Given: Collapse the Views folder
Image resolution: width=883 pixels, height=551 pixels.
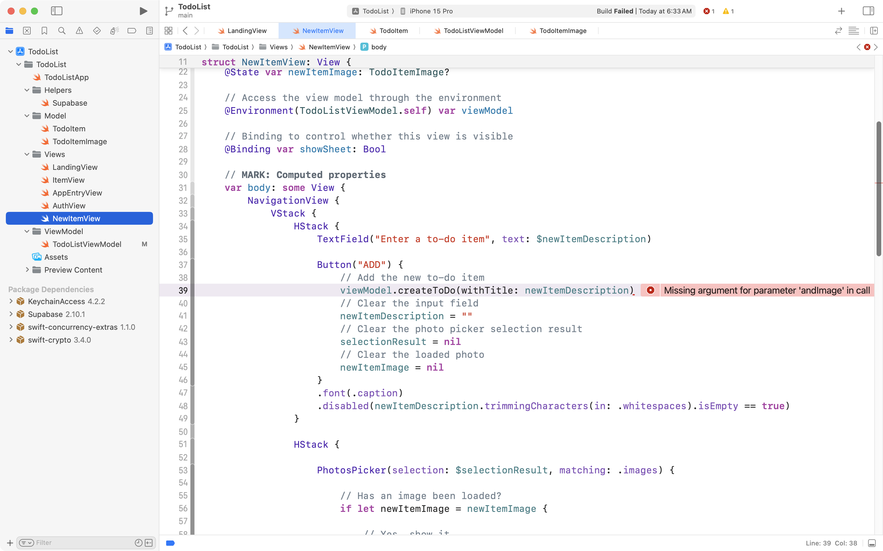Looking at the screenshot, I should (26, 154).
